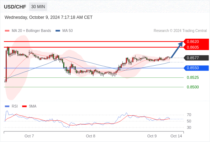Toggle the 9MA legend label

[x=33, y=106]
